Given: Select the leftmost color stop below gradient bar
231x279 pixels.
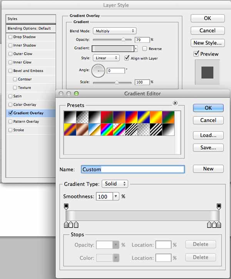Looking at the screenshot, I should coord(66,225).
